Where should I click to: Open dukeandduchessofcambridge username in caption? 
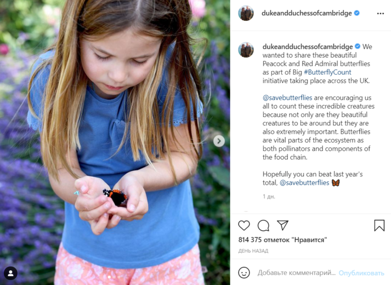[x=308, y=47]
